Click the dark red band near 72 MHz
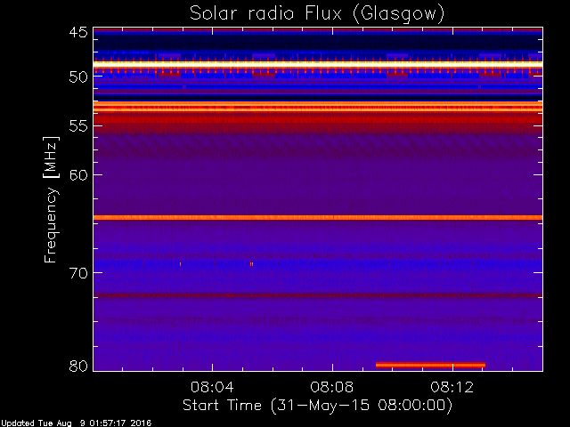 pyautogui.click(x=318, y=295)
